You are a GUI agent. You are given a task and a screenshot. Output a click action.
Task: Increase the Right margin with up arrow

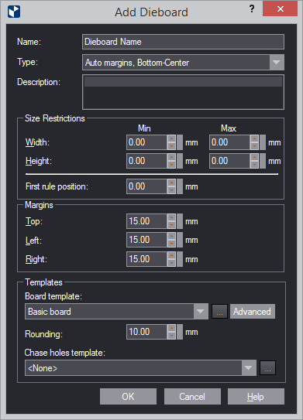click(171, 255)
